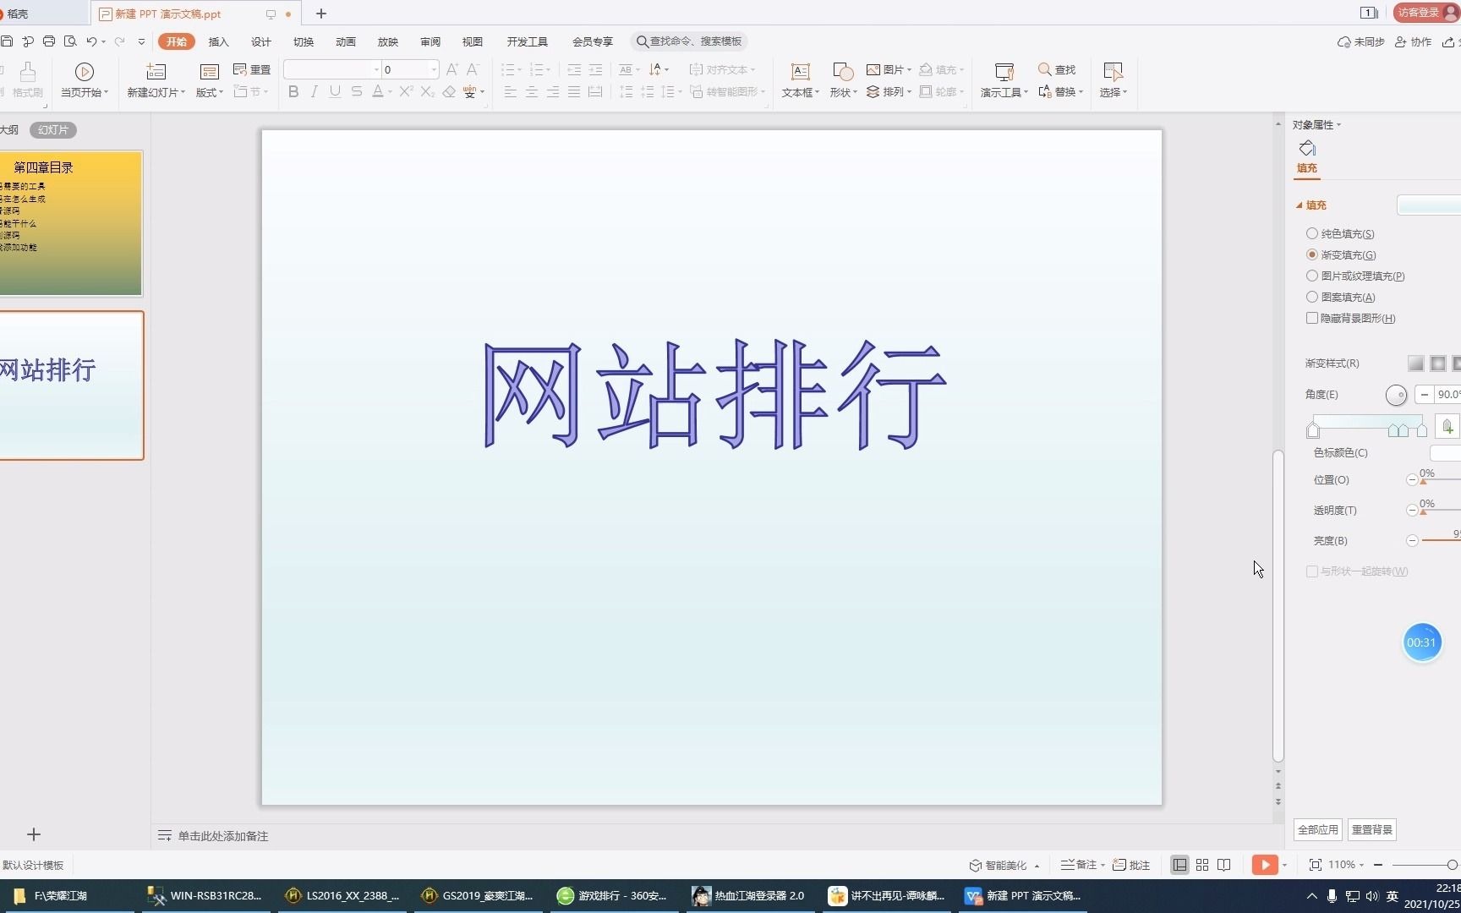Screen dimensions: 1461x913
Task: Click the fit-to-window zoom icon
Action: (1316, 865)
